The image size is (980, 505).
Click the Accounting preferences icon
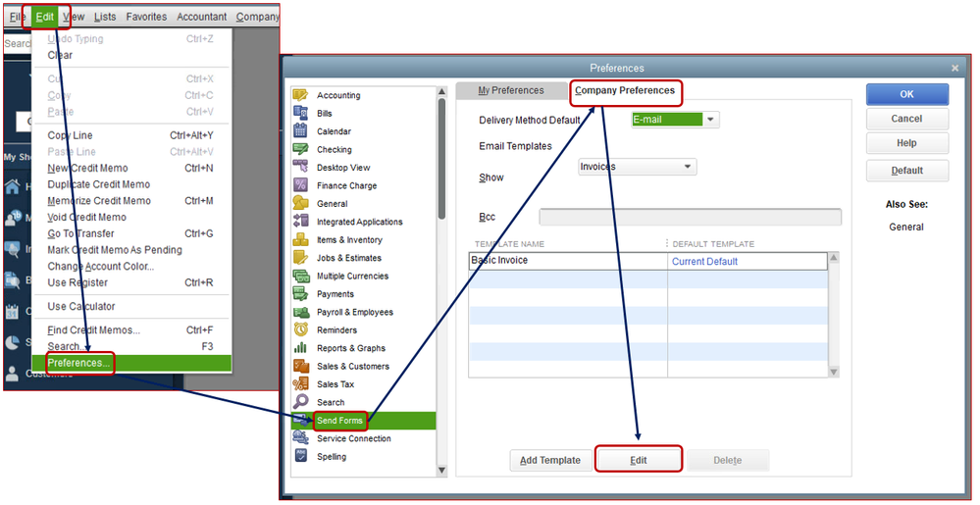300,95
